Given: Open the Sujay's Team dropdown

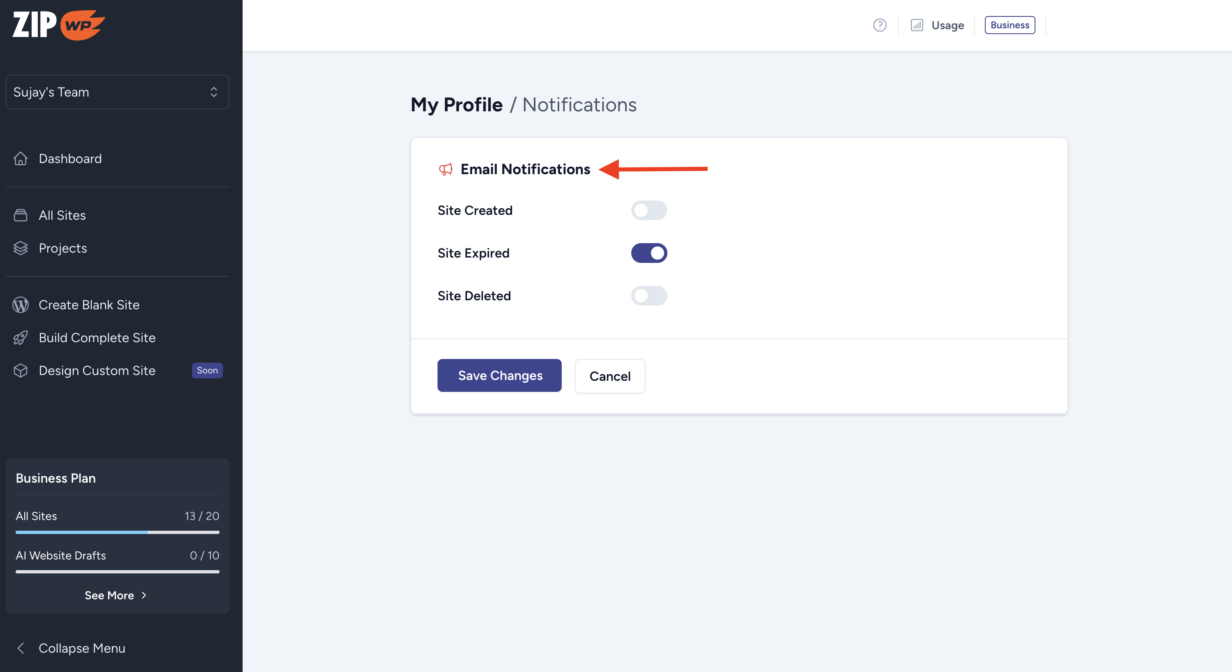Looking at the screenshot, I should tap(117, 92).
